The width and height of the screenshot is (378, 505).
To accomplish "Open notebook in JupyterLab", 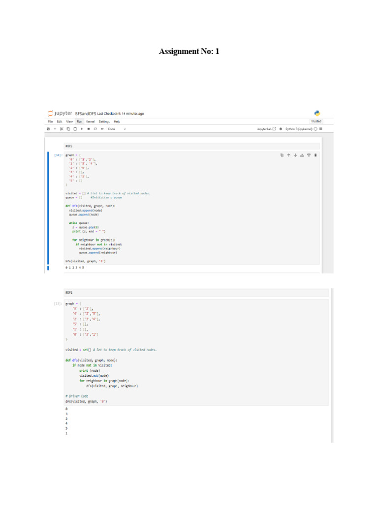I will (266, 129).
